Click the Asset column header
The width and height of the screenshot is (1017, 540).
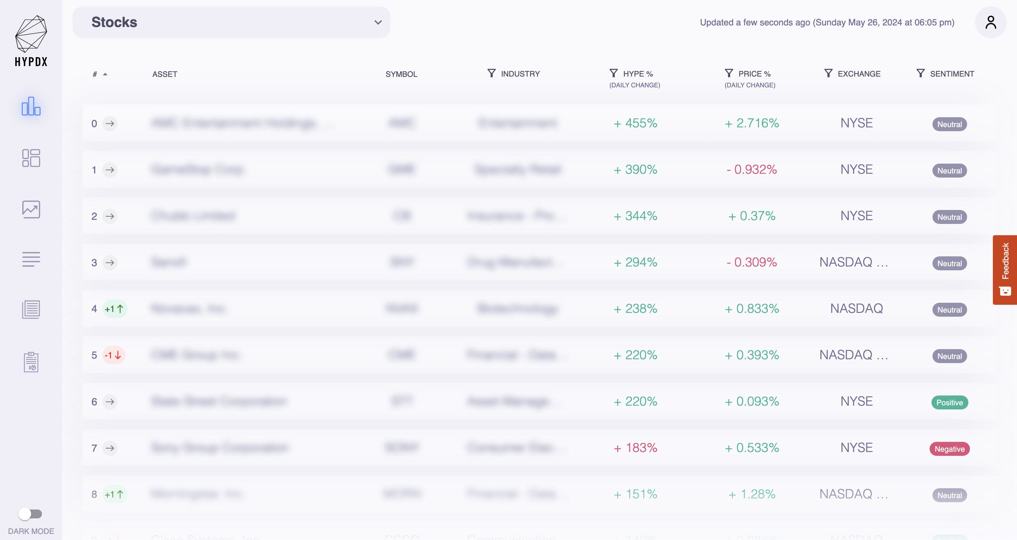point(165,74)
